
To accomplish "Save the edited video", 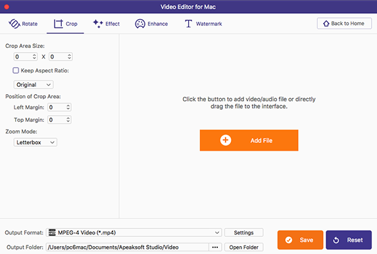I will point(300,240).
